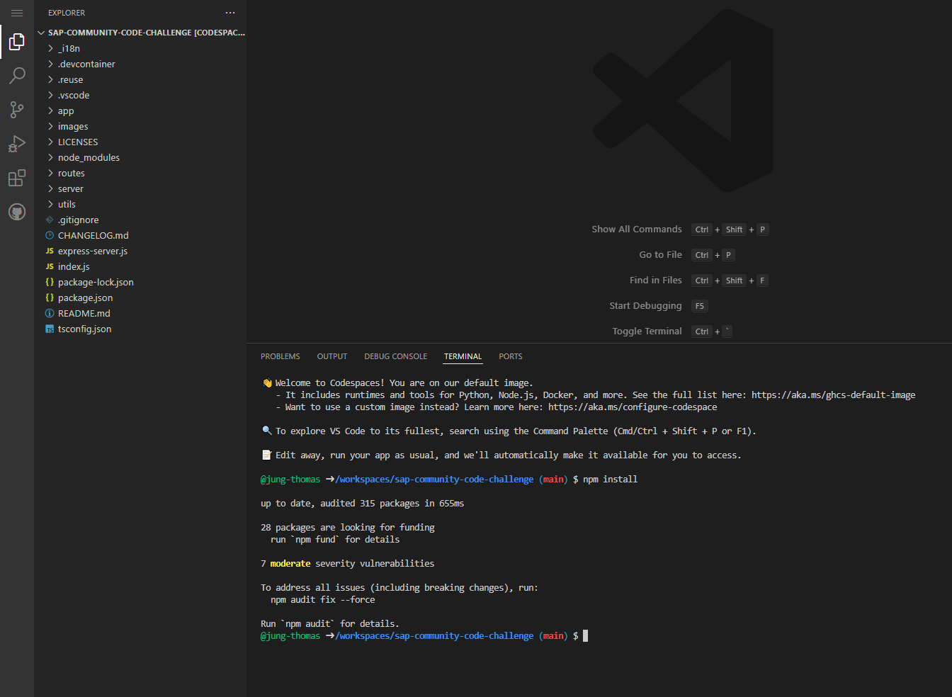Click the braces icon of package-lock.json
Image resolution: width=952 pixels, height=697 pixels.
click(50, 282)
